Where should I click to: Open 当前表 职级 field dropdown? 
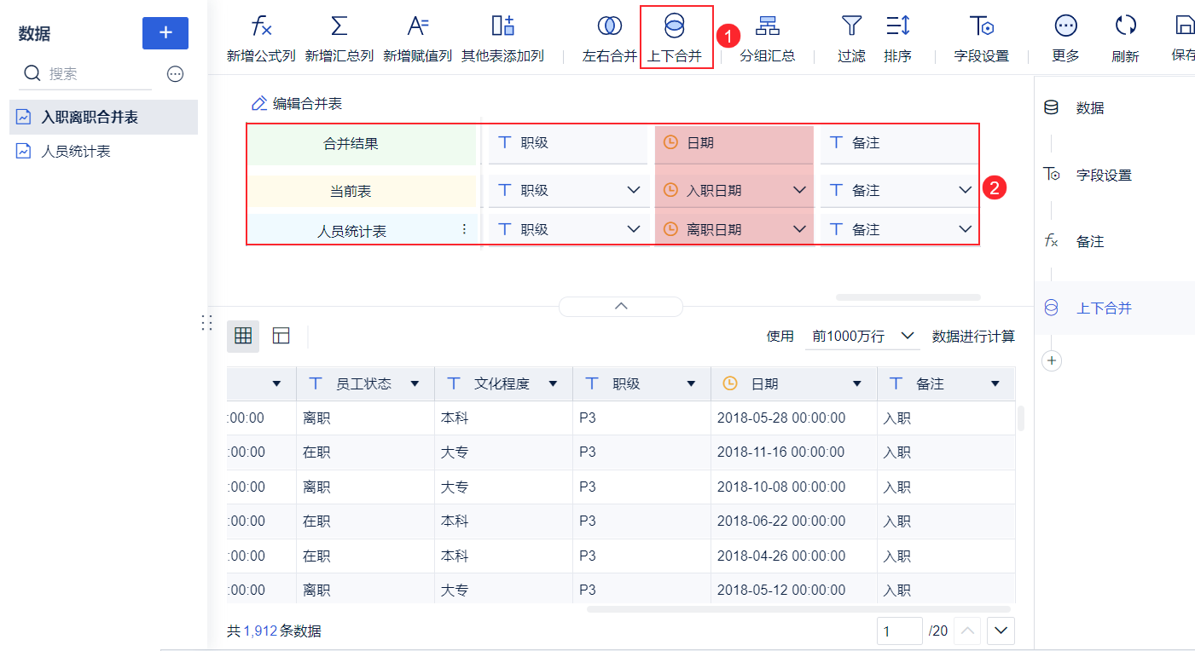633,190
